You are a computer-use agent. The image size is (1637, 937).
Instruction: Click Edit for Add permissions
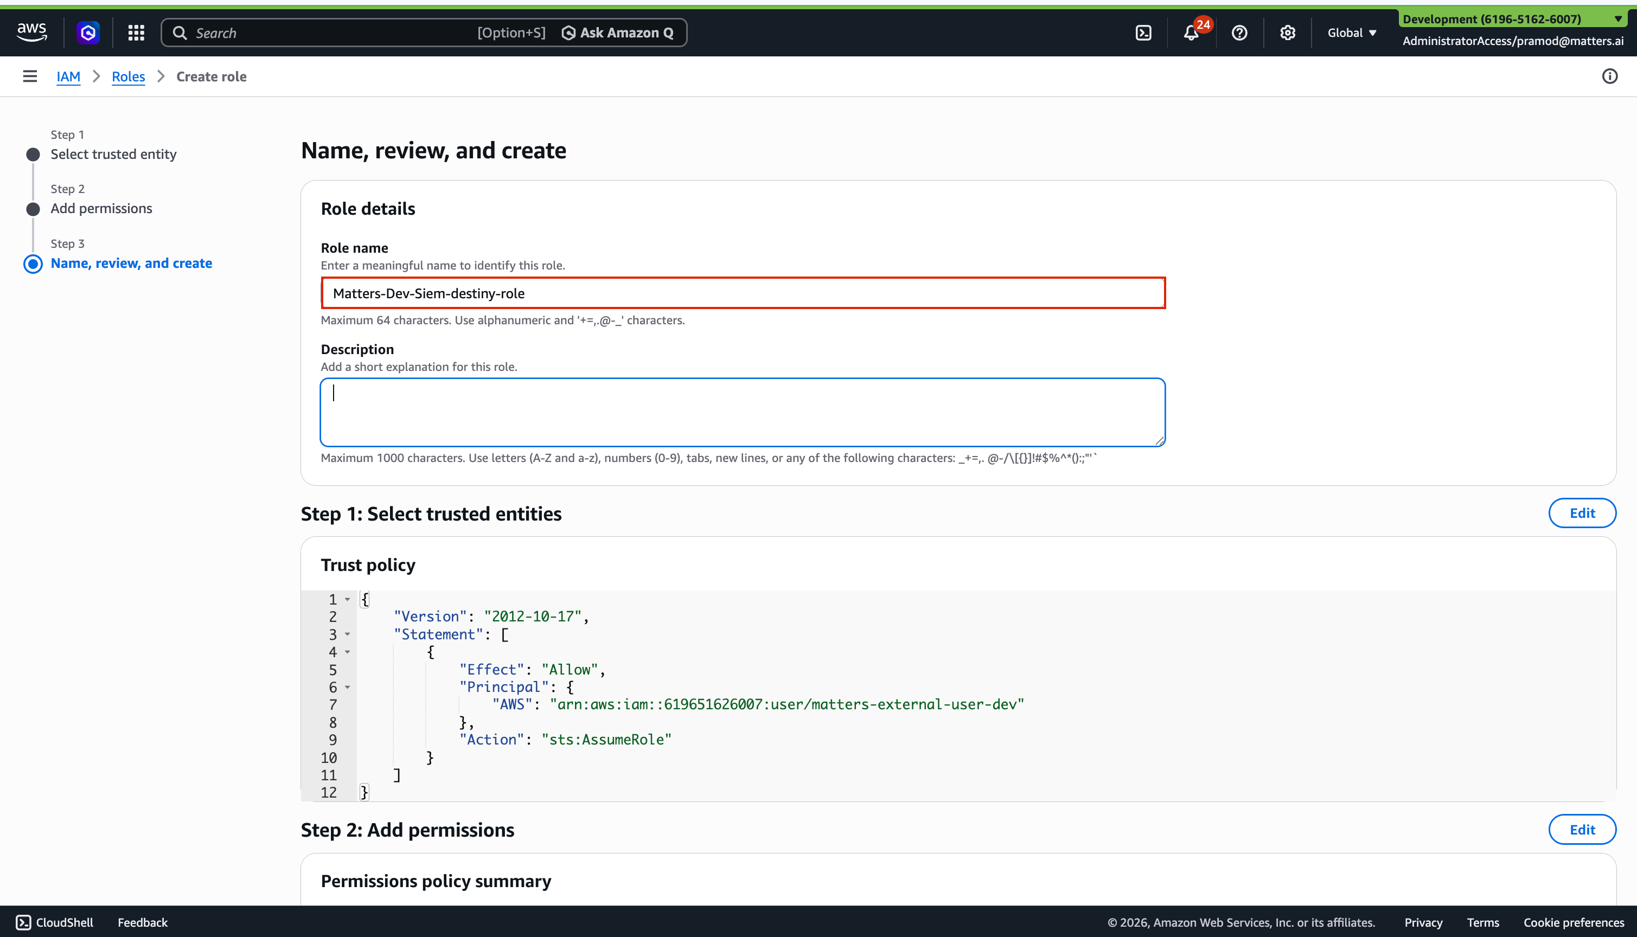click(1582, 830)
